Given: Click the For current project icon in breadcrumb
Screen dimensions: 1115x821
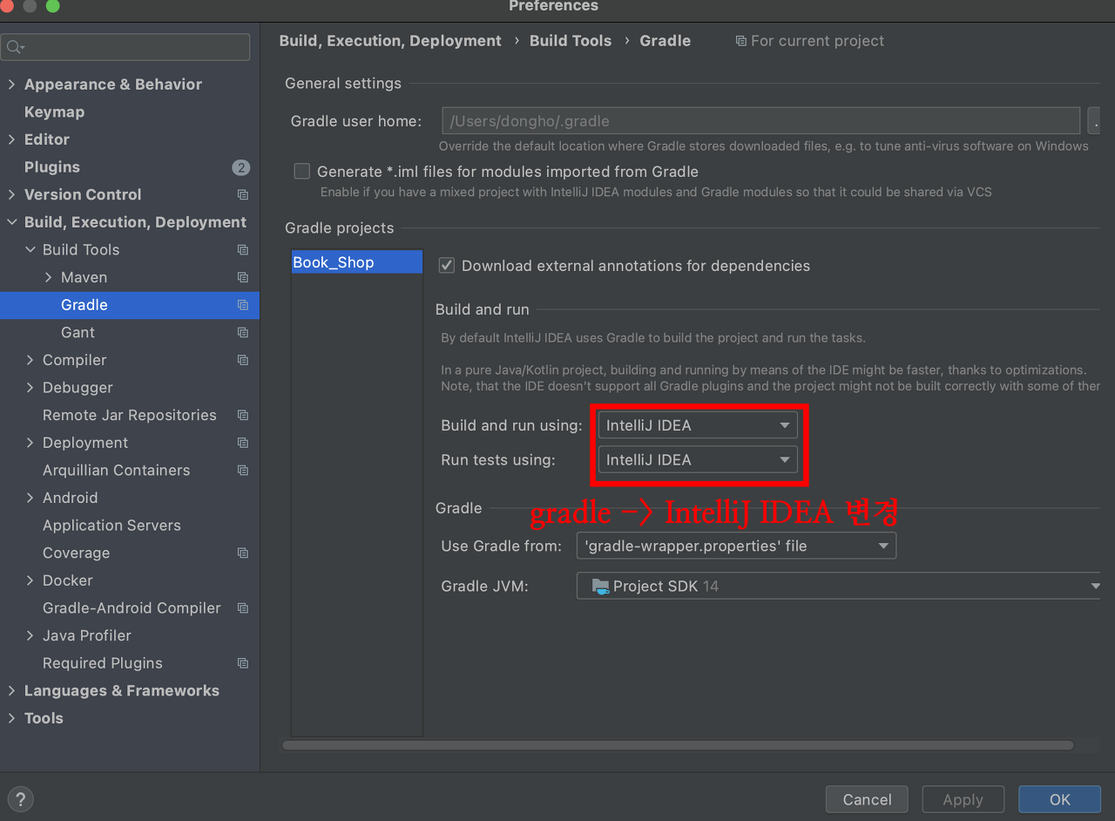Looking at the screenshot, I should pyautogui.click(x=741, y=41).
